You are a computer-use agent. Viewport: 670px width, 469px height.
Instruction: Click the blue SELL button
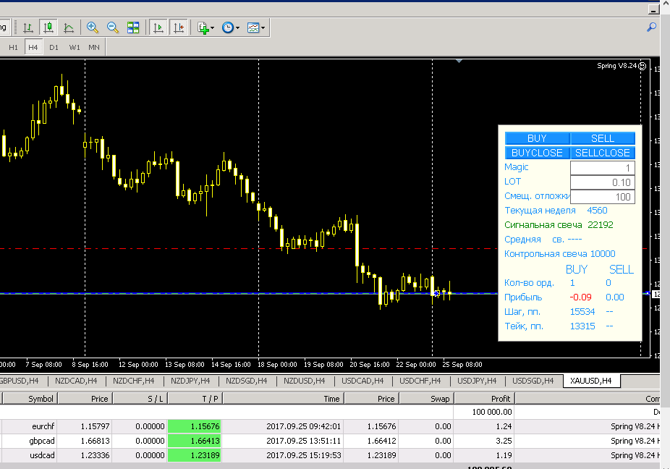pyautogui.click(x=603, y=138)
